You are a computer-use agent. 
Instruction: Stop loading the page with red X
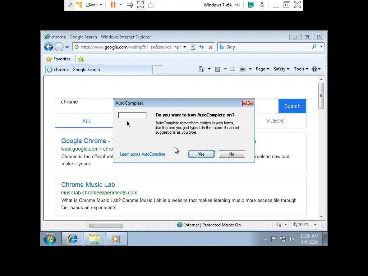pos(211,47)
